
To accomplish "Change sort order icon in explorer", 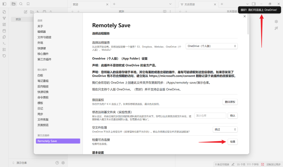I will (38, 12).
